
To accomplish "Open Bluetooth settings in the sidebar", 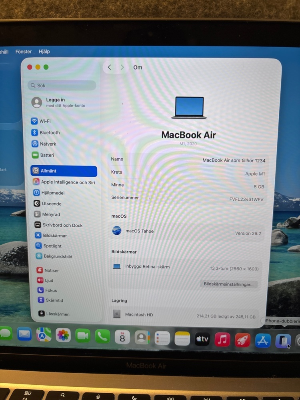I will pos(46,132).
